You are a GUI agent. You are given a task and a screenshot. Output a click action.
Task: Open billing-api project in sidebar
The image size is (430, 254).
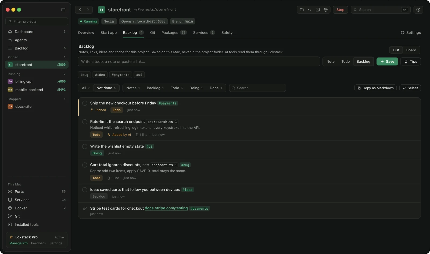[x=37, y=81]
